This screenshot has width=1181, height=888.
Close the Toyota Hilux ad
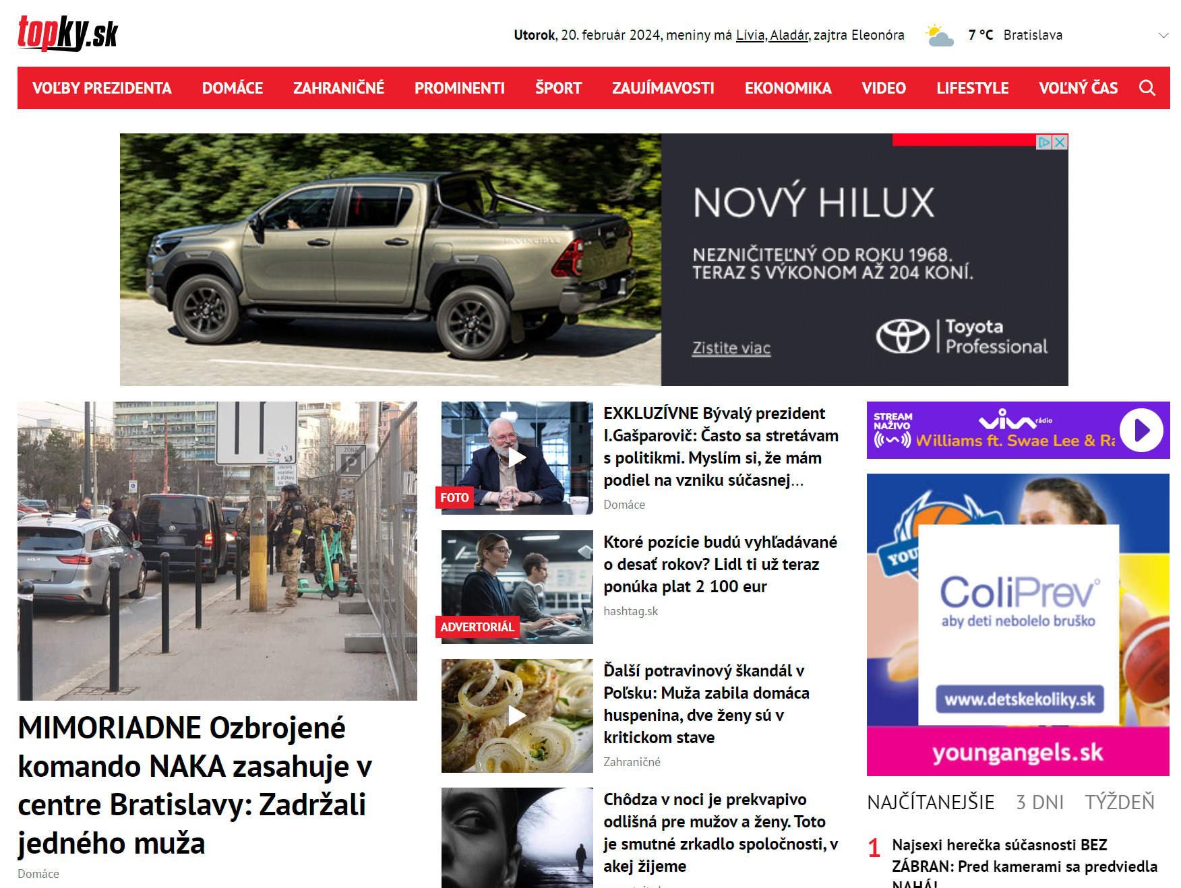coord(1060,142)
